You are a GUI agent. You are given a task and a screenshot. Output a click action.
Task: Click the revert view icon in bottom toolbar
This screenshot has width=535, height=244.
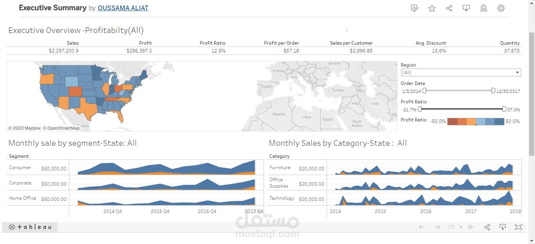472,227
